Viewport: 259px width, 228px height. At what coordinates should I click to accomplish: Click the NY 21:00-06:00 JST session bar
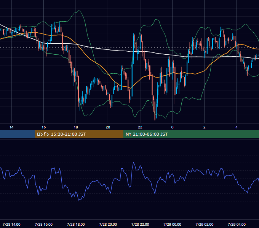[191, 134]
